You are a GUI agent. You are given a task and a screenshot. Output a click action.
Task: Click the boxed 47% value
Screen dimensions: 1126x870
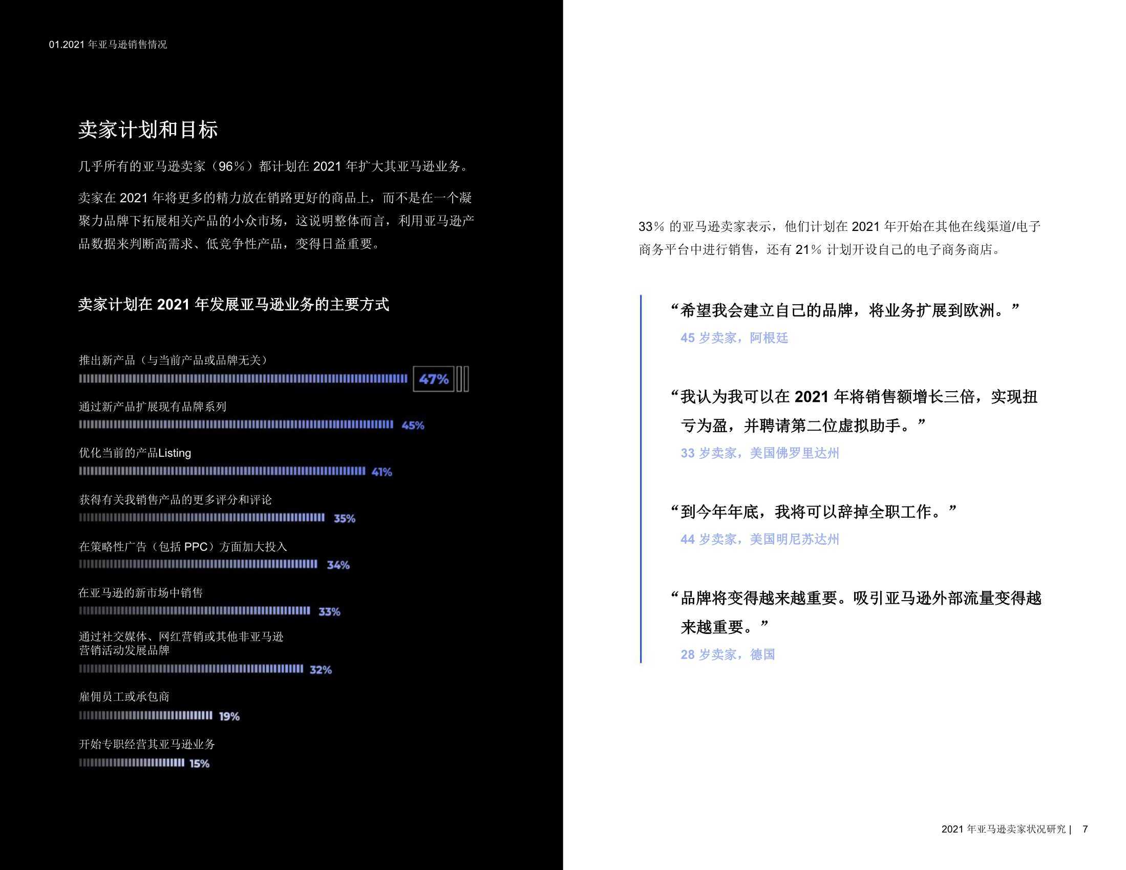434,379
